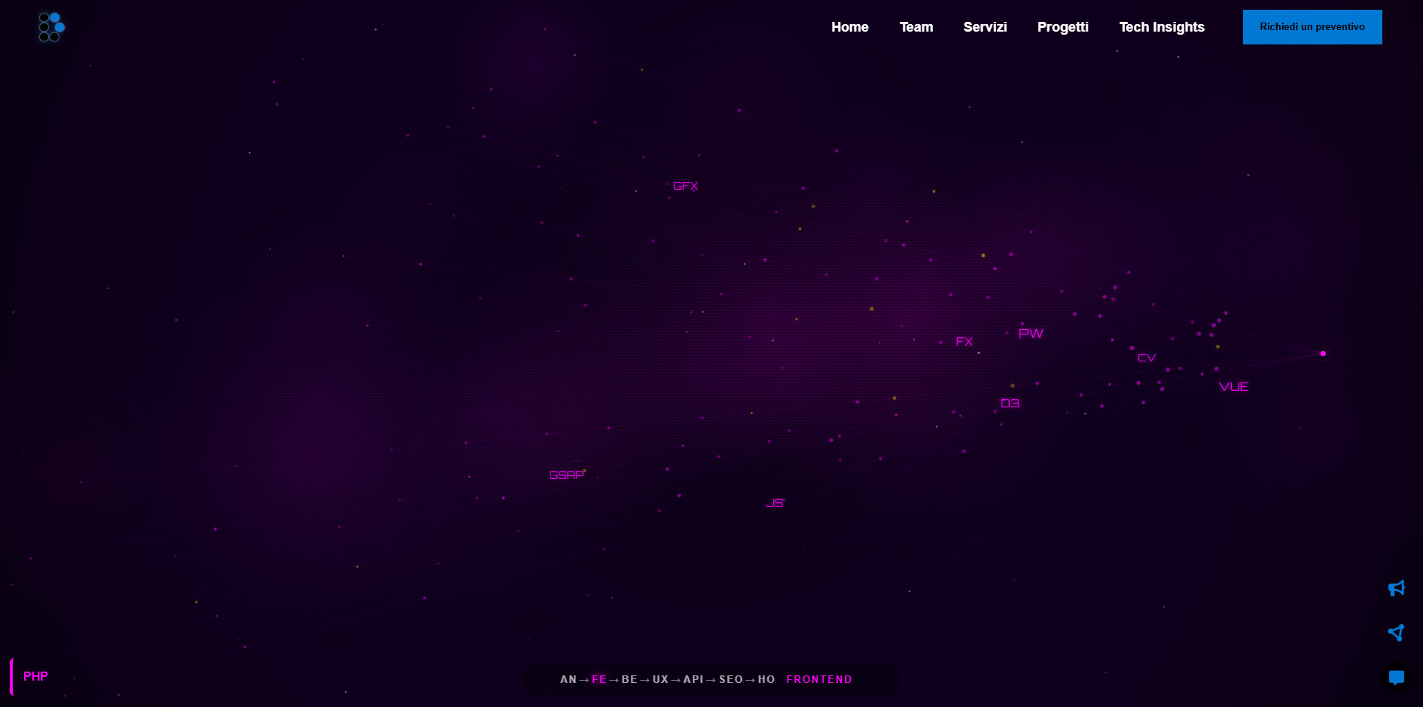The image size is (1423, 707).
Task: Click the PHP label at bottom left
Action: [35, 675]
